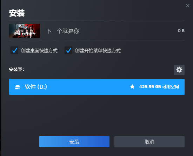
Task: Close the install dialog with X
Action: pyautogui.click(x=188, y=6)
